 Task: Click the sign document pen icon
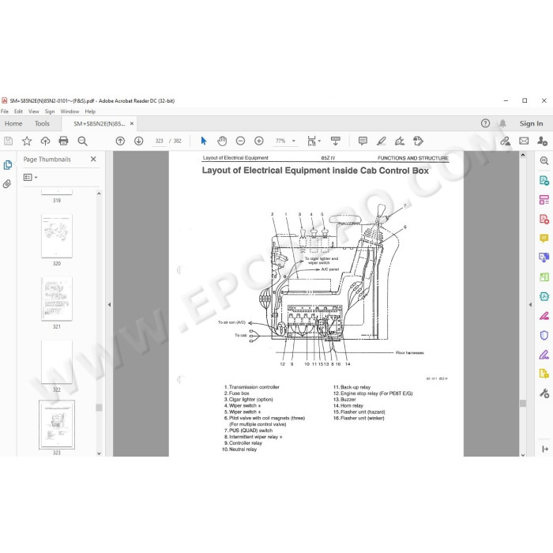point(400,141)
